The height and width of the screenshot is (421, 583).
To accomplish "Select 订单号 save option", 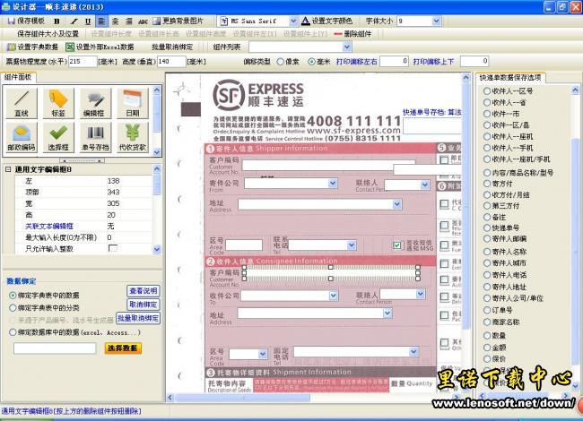I will tap(487, 310).
